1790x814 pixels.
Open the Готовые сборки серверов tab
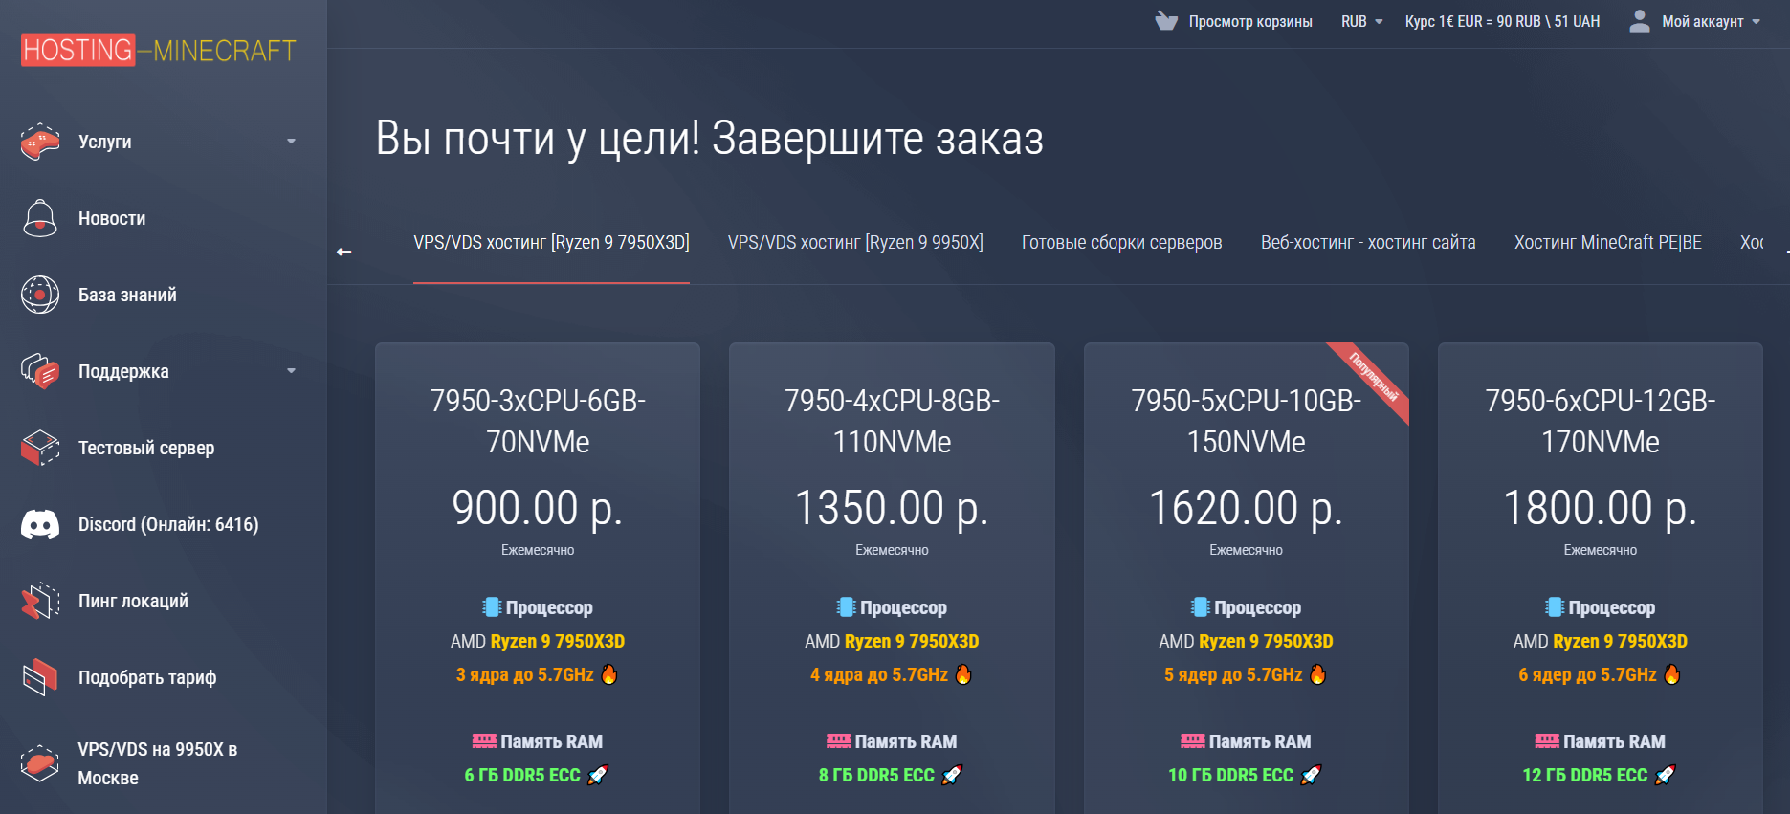tap(1122, 243)
